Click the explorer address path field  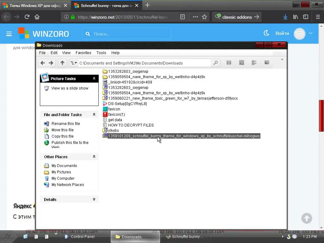[145, 63]
